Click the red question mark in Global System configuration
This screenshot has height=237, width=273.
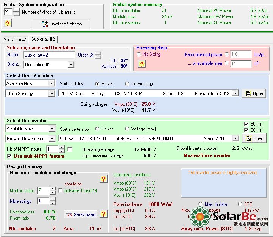8,24
